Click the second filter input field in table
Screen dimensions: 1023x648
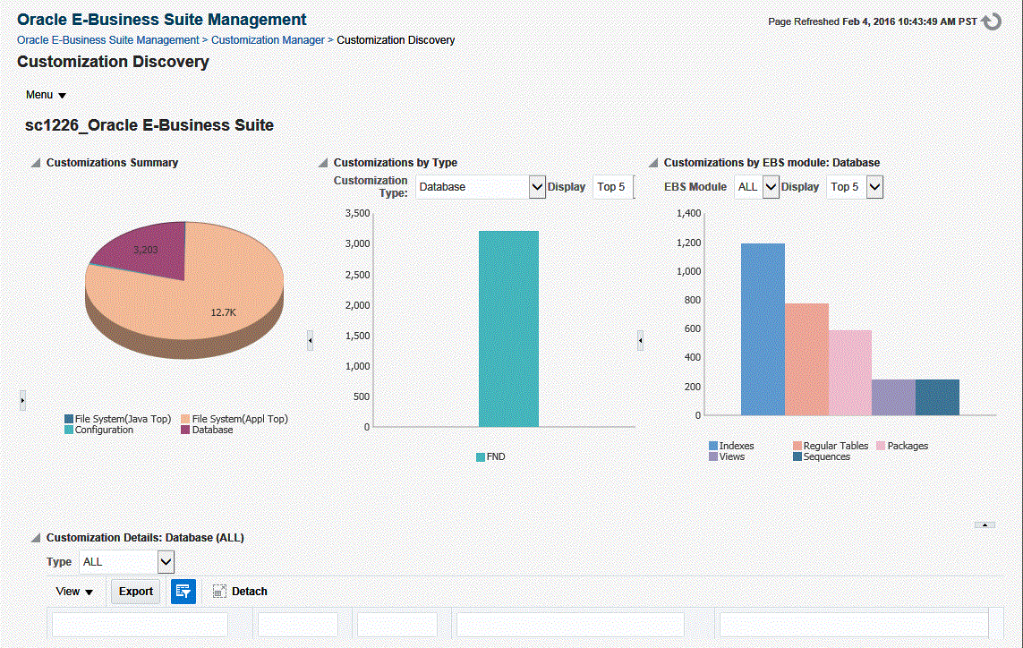point(297,625)
